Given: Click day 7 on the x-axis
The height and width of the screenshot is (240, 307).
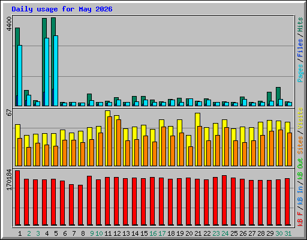Looking at the screenshot, I should 74,233.
